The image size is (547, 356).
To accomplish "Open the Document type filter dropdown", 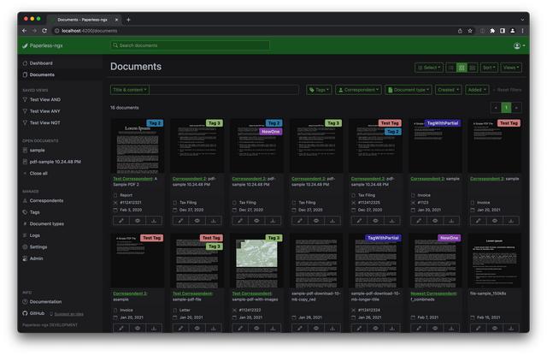I will pyautogui.click(x=409, y=90).
